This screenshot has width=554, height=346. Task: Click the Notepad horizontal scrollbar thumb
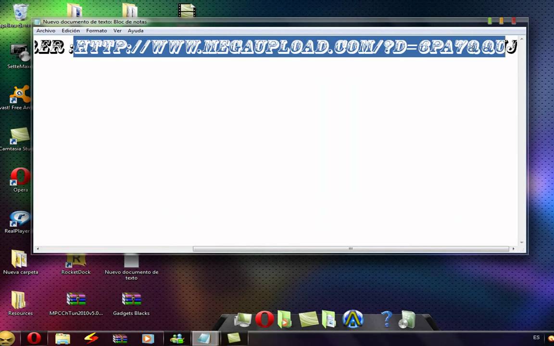[x=351, y=249]
